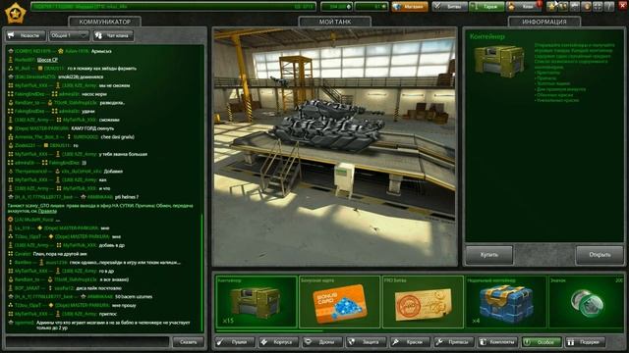Send message with Сказать button

click(x=188, y=342)
